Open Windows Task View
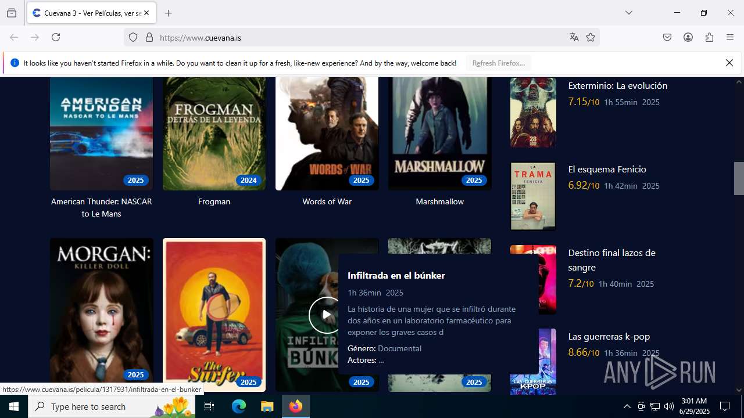 tap(209, 406)
